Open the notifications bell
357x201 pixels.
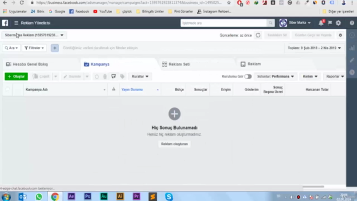(x=321, y=23)
